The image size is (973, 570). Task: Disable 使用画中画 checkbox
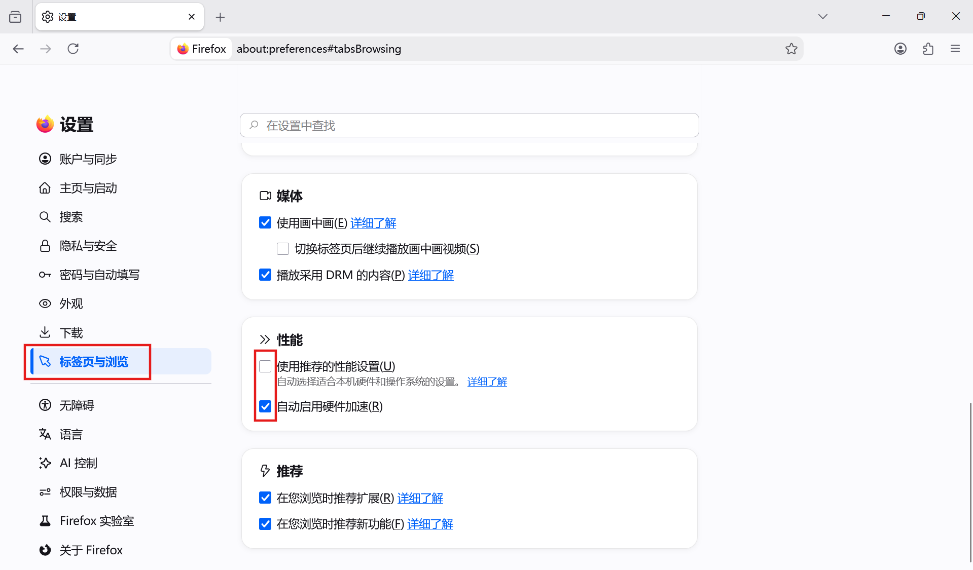[265, 223]
